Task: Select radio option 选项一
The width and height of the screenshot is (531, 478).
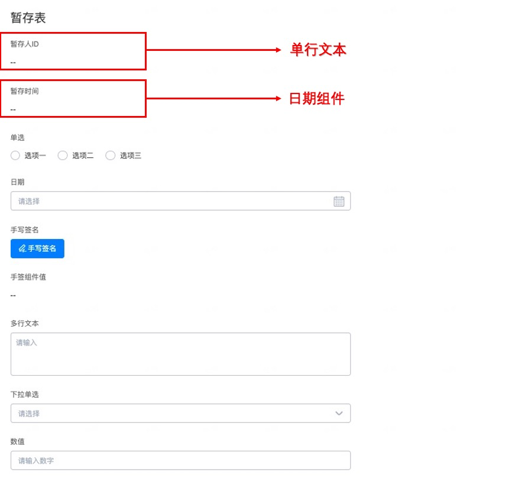Action: 15,156
